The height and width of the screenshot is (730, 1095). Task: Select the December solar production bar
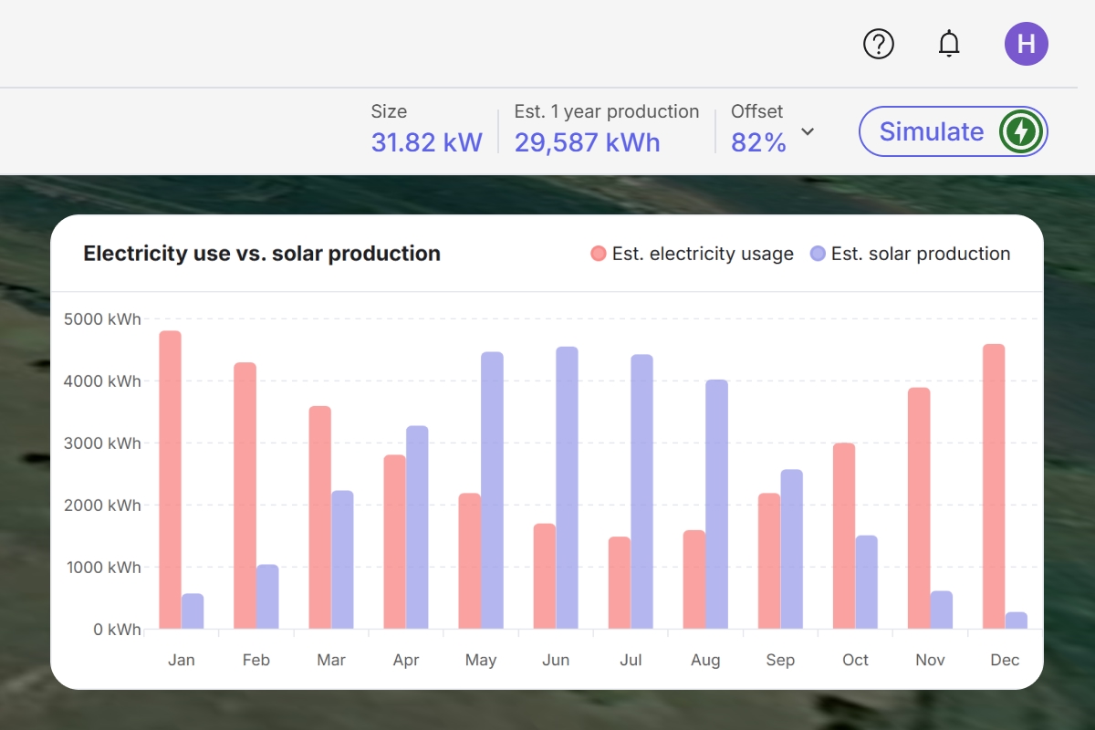pos(1017,620)
